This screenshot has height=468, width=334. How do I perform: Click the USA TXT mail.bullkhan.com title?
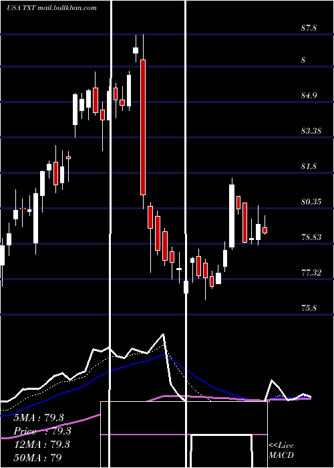tap(51, 8)
